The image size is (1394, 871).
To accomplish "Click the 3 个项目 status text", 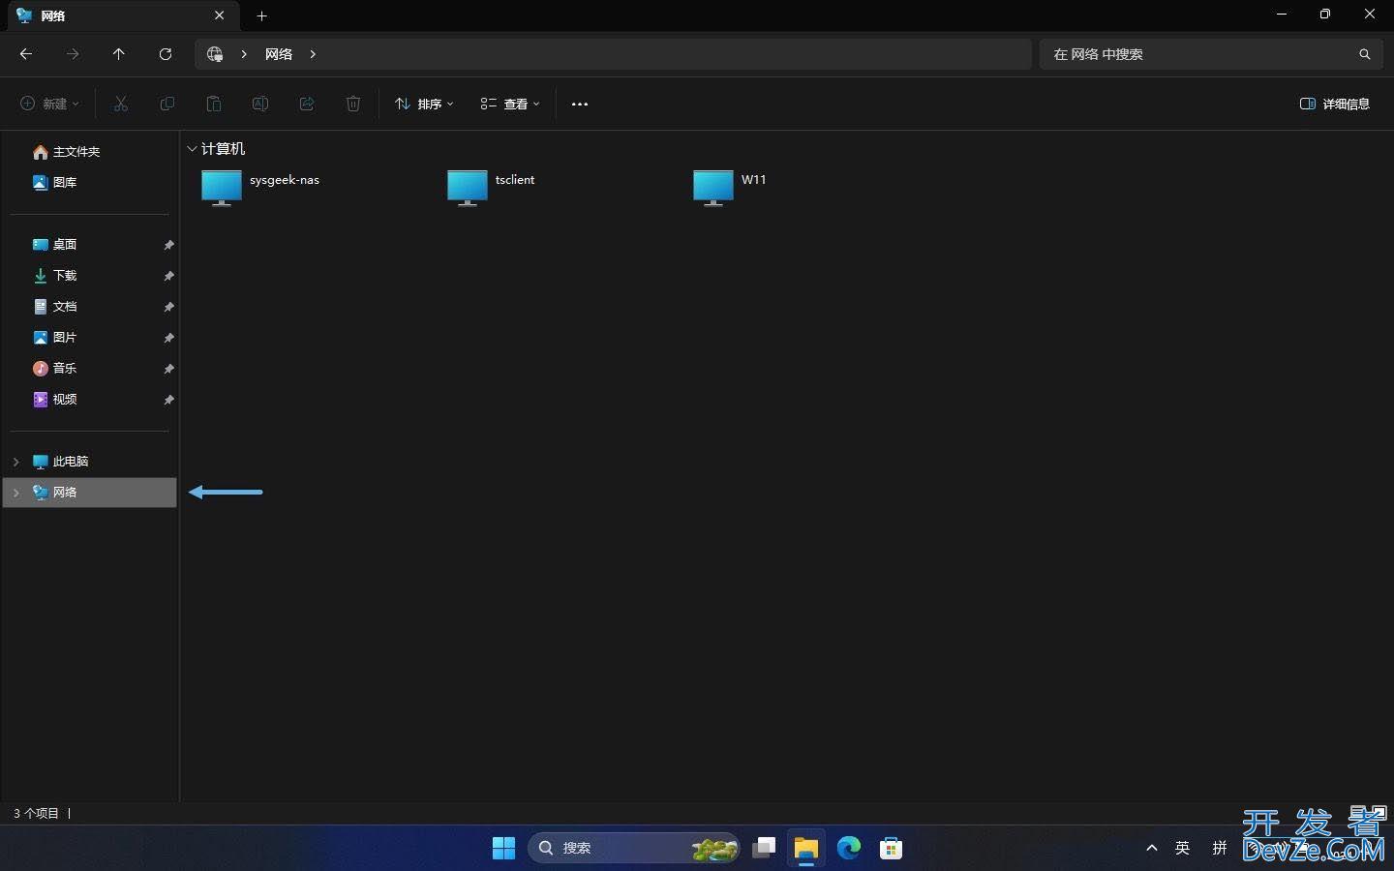I will click(x=36, y=813).
